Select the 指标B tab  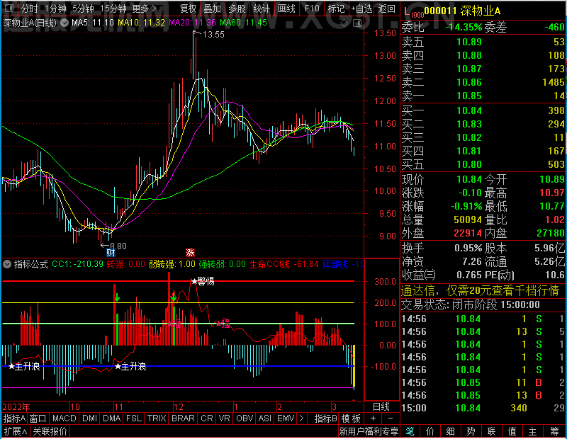(x=325, y=418)
